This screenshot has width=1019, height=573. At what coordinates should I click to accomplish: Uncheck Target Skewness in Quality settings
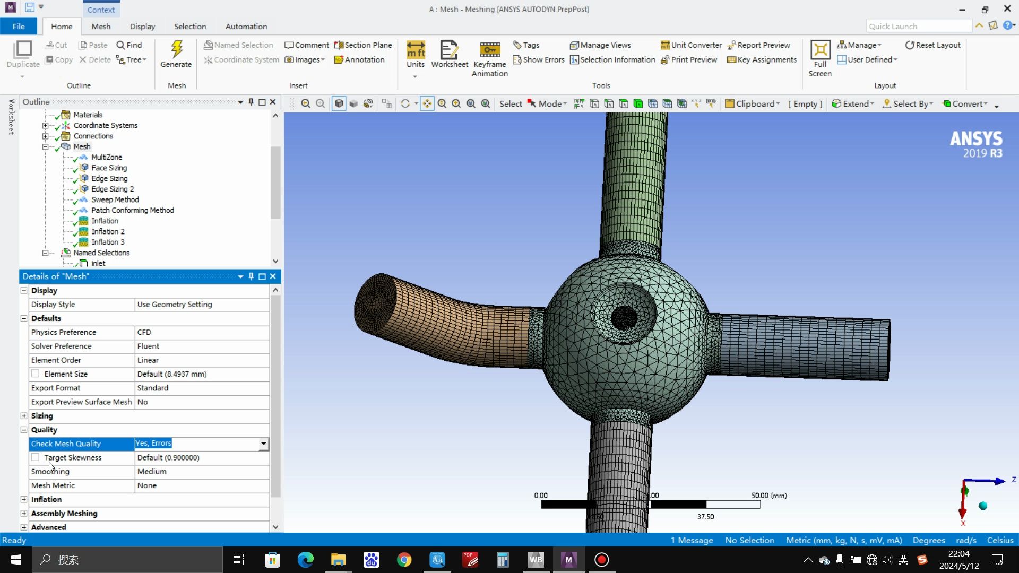point(36,457)
